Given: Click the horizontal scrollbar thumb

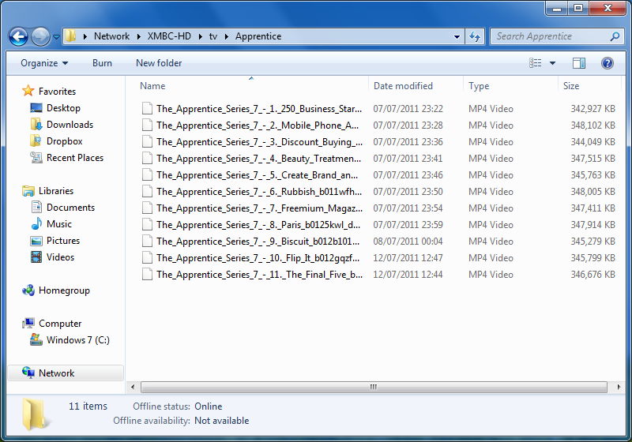Looking at the screenshot, I should click(374, 387).
